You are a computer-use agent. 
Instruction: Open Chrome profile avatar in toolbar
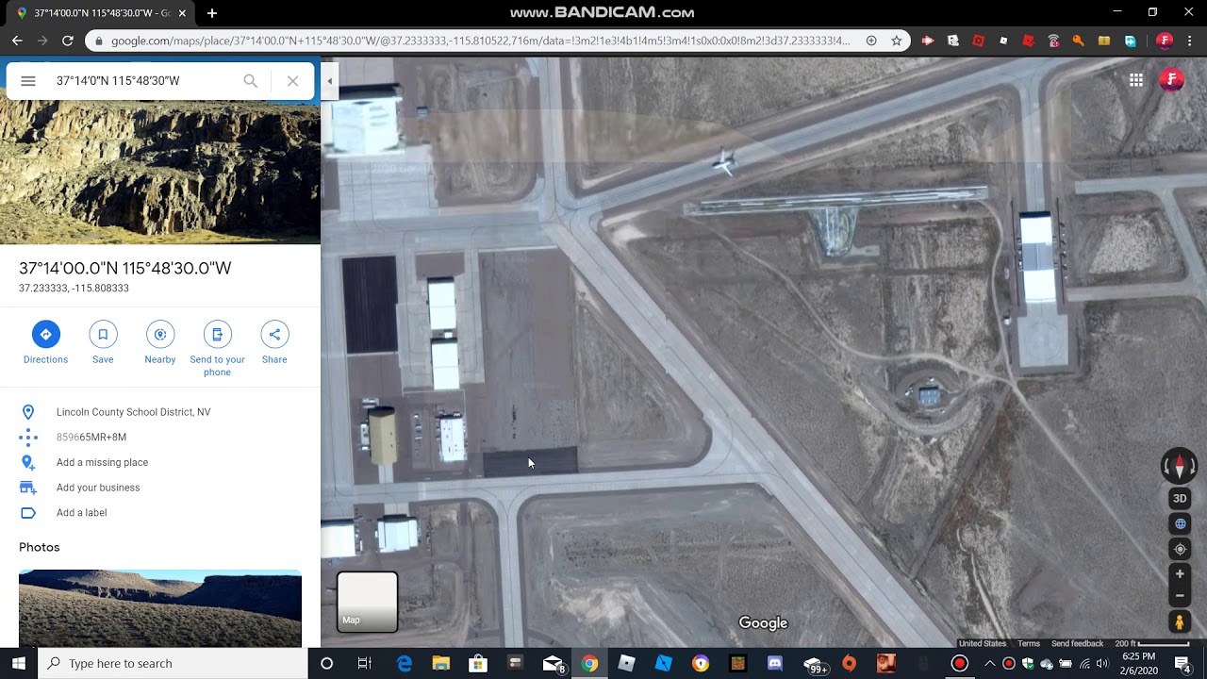(1165, 41)
